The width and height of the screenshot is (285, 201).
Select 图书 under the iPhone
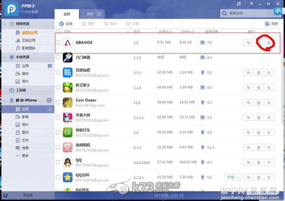point(28,132)
